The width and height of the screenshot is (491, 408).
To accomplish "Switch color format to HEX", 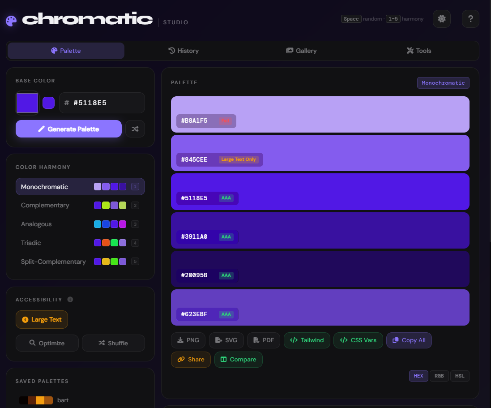I will pyautogui.click(x=418, y=376).
